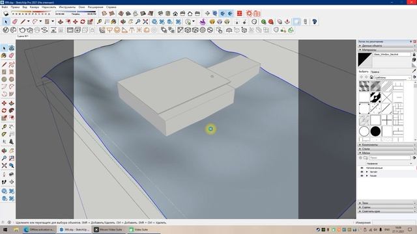Open the Line tool dropdown arrow

[x=28, y=21]
